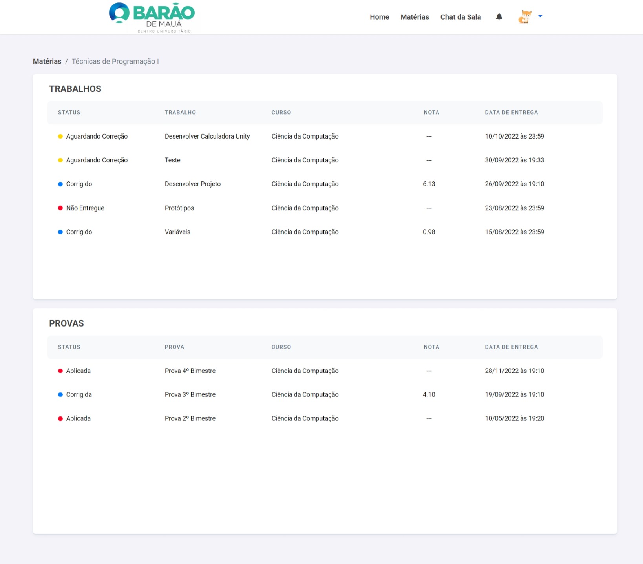Click Ciência da Computação in Prova 2º row
The image size is (643, 564).
305,418
